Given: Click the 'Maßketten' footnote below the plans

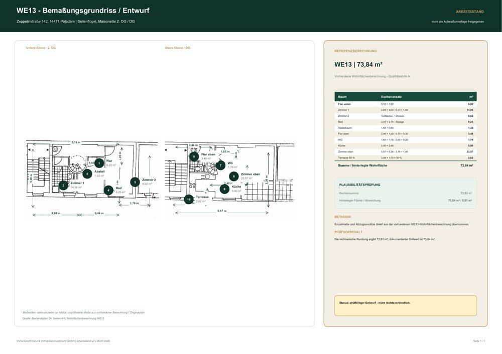Looking at the screenshot, I should (83, 312).
